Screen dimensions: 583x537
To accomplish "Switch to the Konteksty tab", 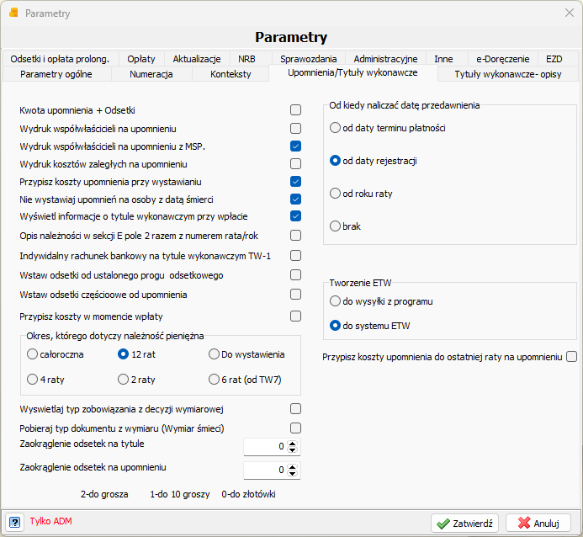I will point(231,74).
